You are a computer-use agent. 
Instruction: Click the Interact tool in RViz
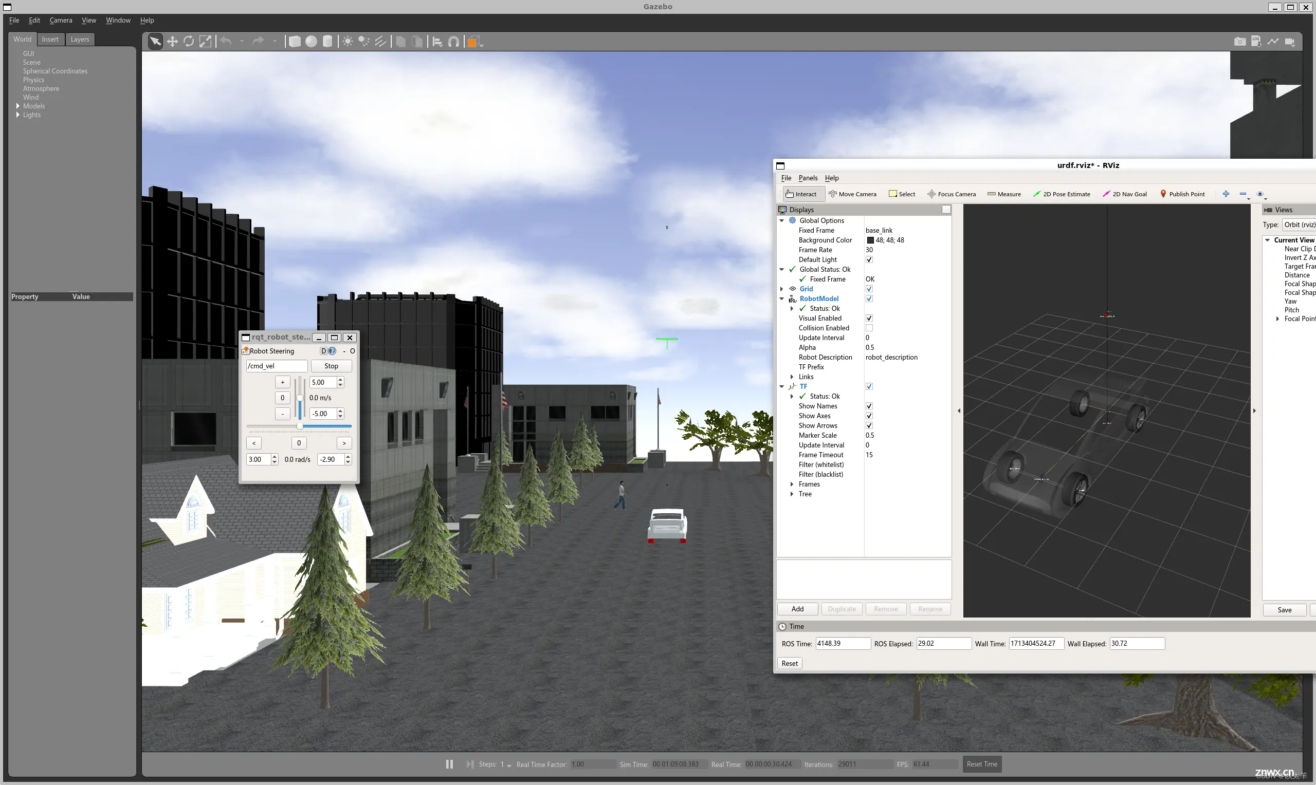click(801, 194)
